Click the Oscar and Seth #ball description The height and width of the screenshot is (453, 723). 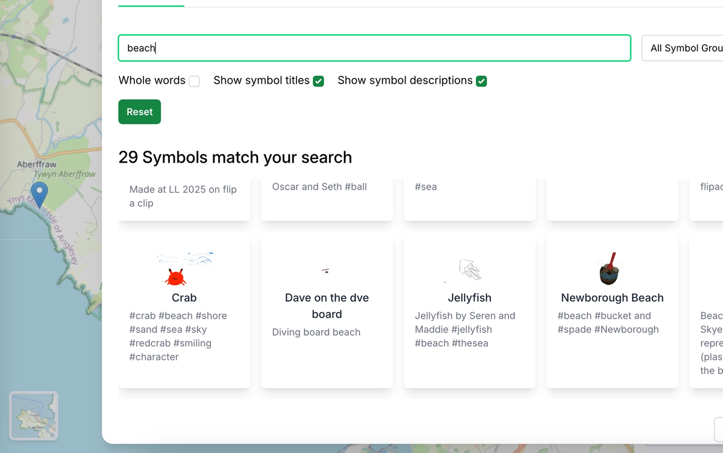point(319,187)
